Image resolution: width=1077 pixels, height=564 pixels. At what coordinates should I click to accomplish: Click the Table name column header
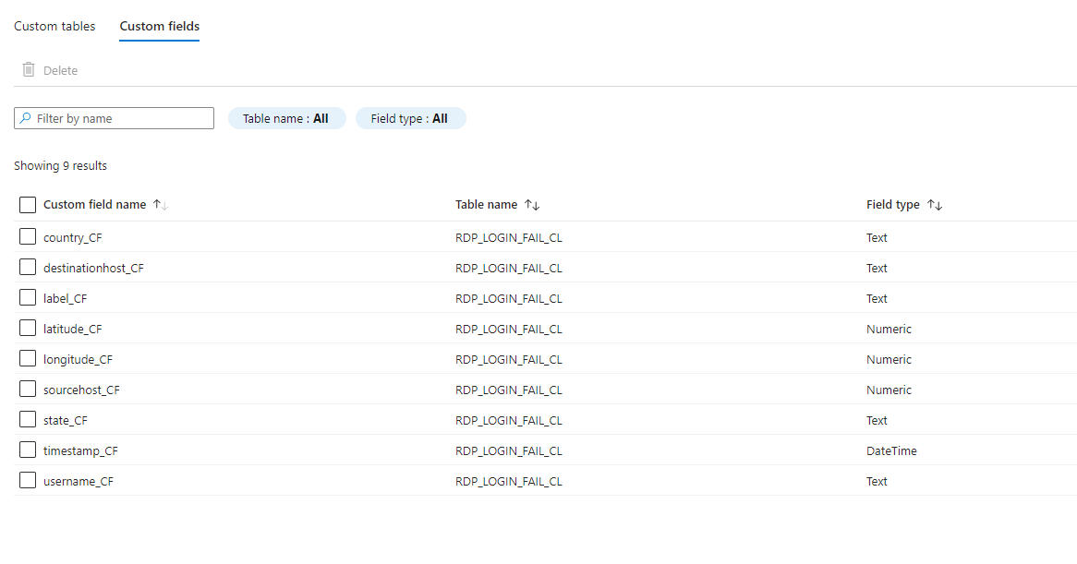pos(486,205)
